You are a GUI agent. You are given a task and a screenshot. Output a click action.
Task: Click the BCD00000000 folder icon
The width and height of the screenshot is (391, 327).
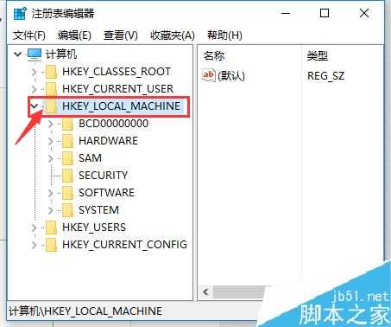coord(68,124)
